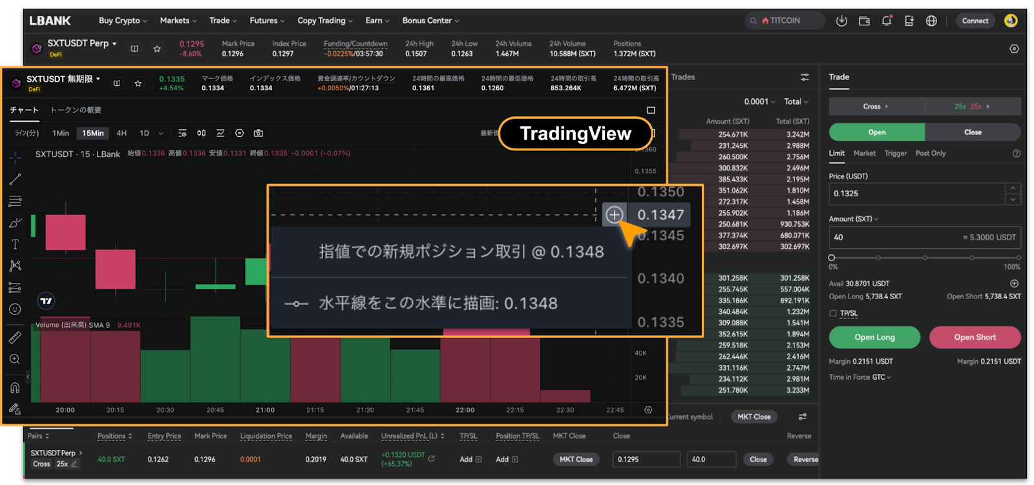
Task: Click the amount percentage slider handle
Action: (x=832, y=258)
